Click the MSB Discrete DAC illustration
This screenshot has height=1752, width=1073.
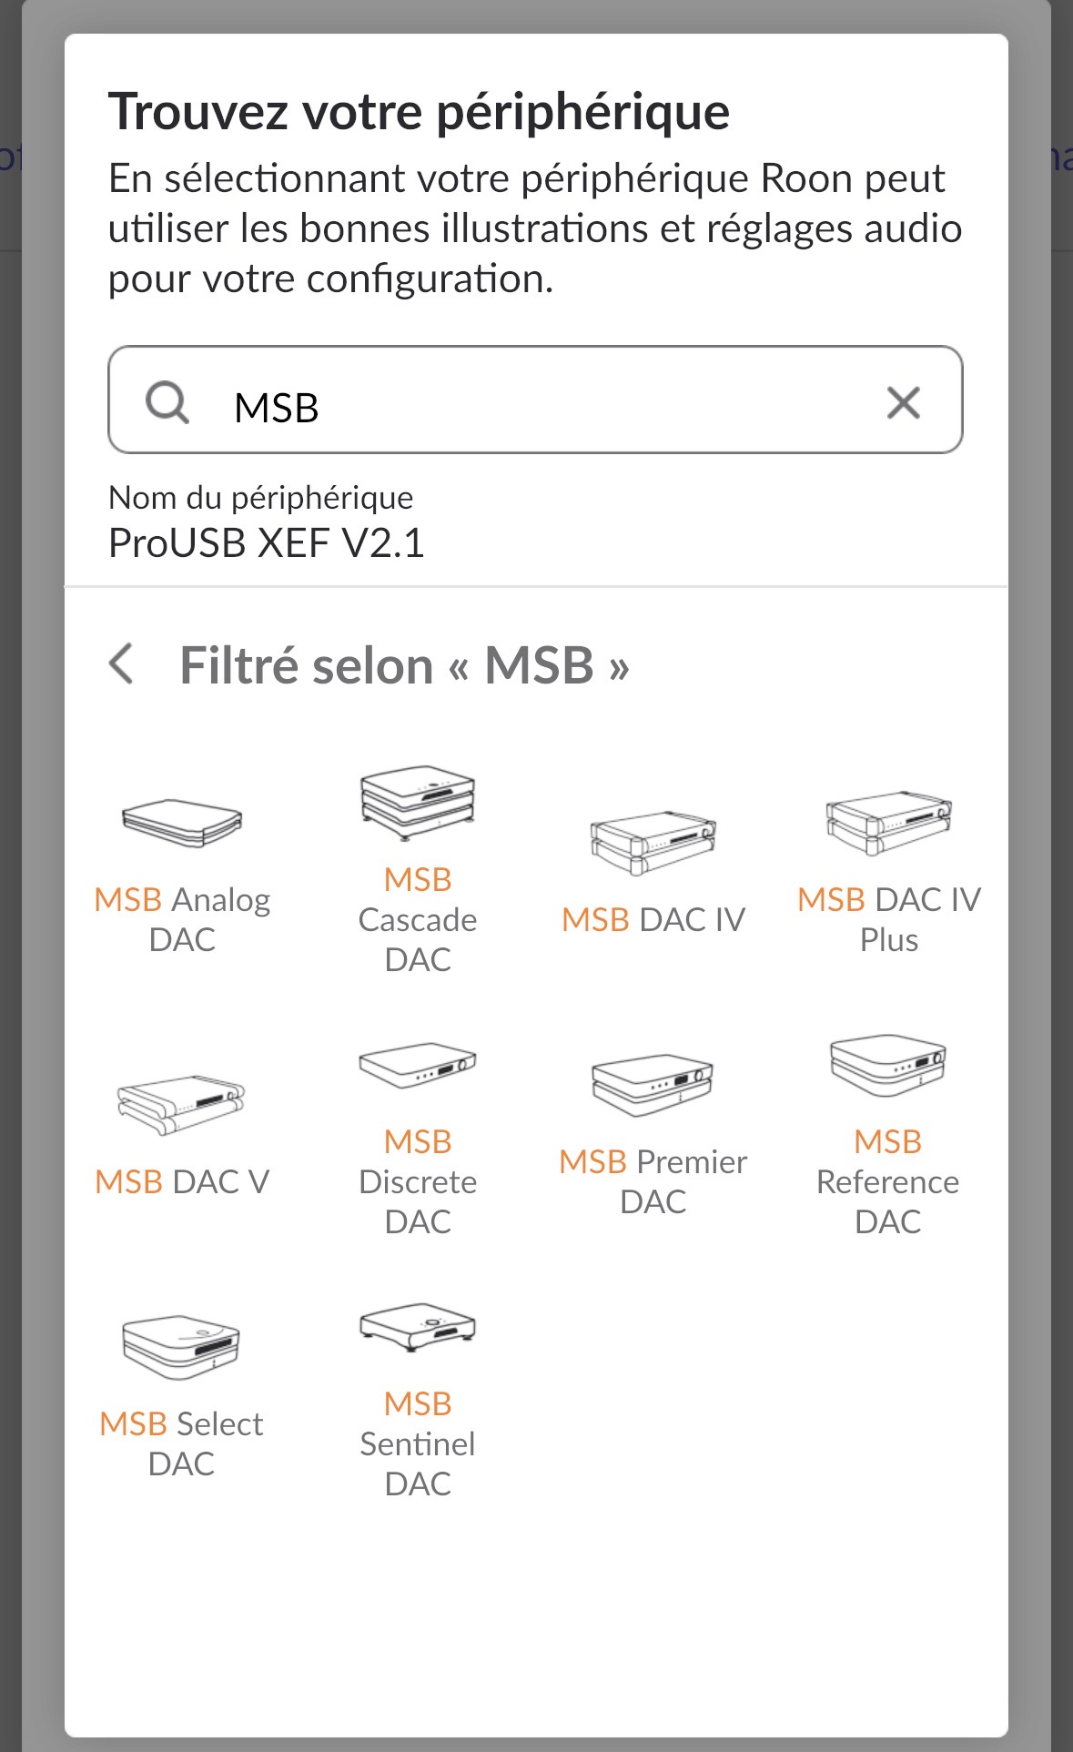[x=418, y=1066]
